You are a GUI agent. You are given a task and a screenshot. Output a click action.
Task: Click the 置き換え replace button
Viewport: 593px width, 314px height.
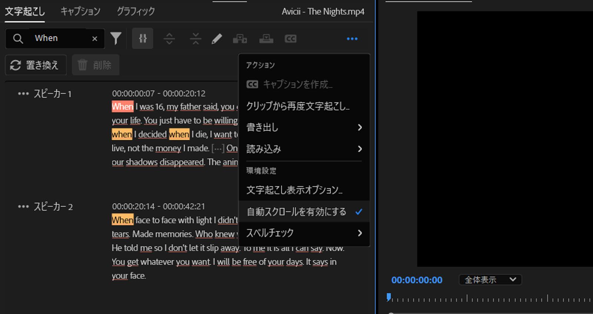(36, 65)
